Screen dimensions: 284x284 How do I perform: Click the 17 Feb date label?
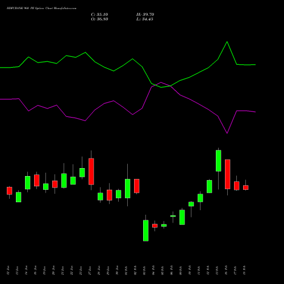tap(235, 270)
